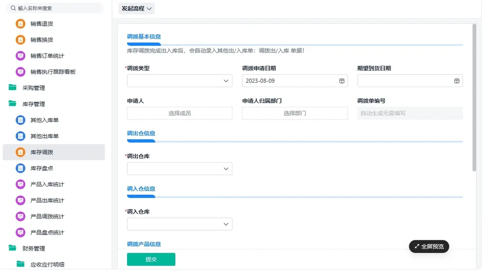Screen dimensions: 485x271
Task: Click the folder icon beside 应收应付明细
Action: (x=21, y=265)
